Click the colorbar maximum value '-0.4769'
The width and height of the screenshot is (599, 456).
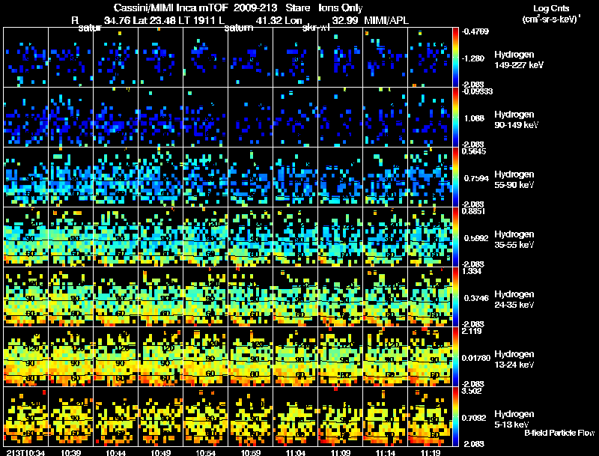pyautogui.click(x=475, y=31)
